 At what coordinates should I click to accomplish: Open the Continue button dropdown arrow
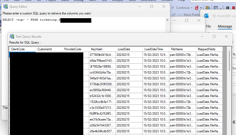pos(192,8)
